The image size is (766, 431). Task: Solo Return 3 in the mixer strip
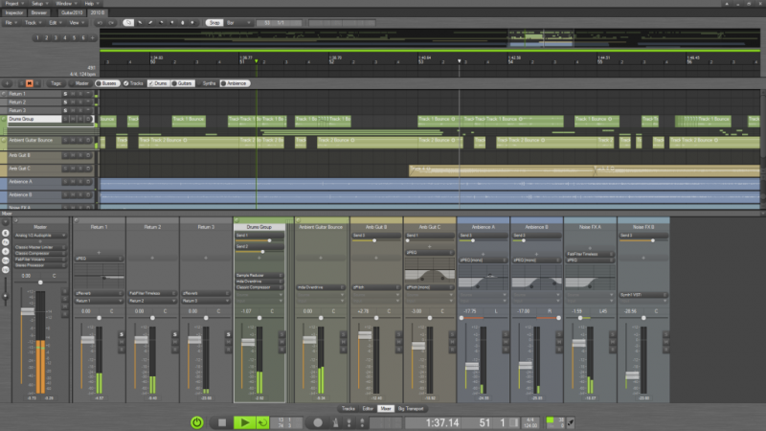click(x=228, y=334)
